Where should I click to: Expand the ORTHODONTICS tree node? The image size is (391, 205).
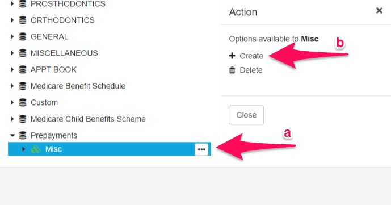(12, 20)
